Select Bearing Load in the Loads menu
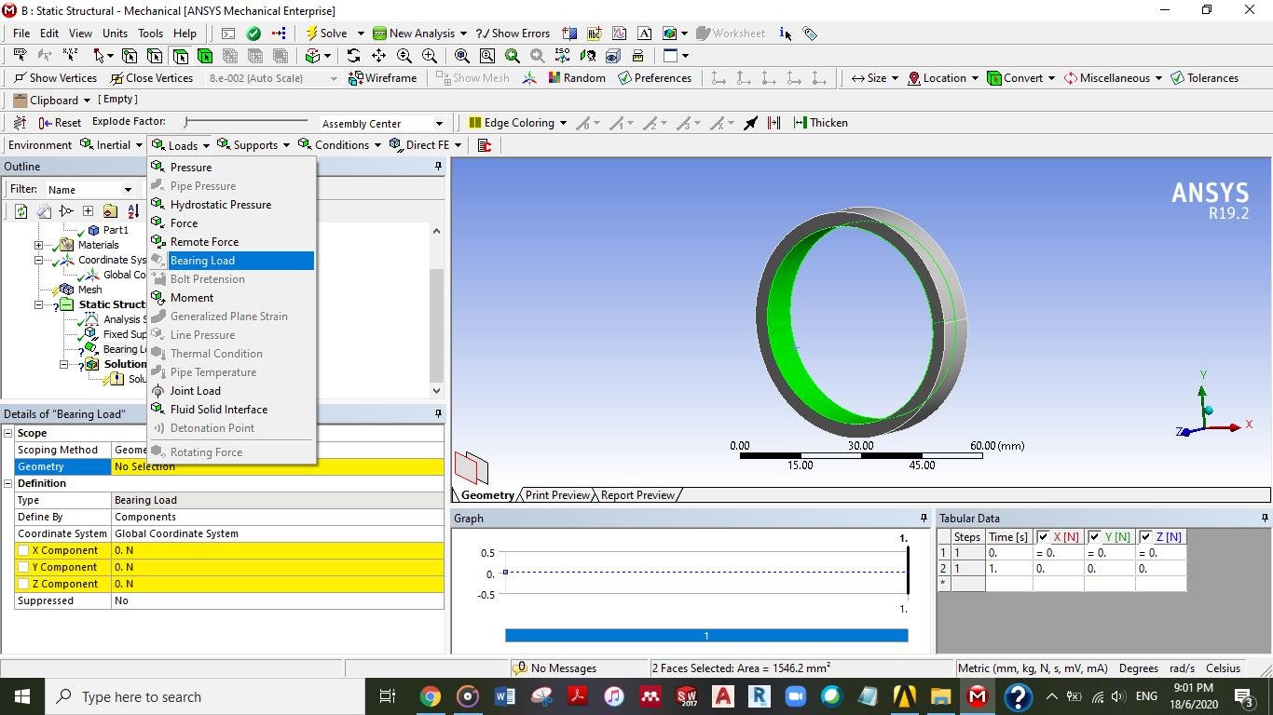This screenshot has width=1273, height=715. coord(231,261)
